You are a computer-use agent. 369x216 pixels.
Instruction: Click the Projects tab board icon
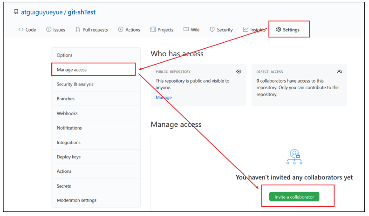[153, 29]
